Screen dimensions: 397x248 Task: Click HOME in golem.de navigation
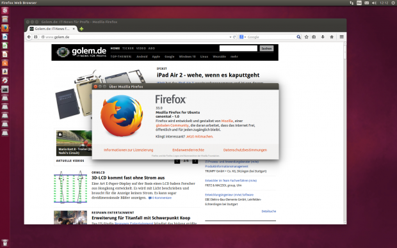tap(115, 49)
